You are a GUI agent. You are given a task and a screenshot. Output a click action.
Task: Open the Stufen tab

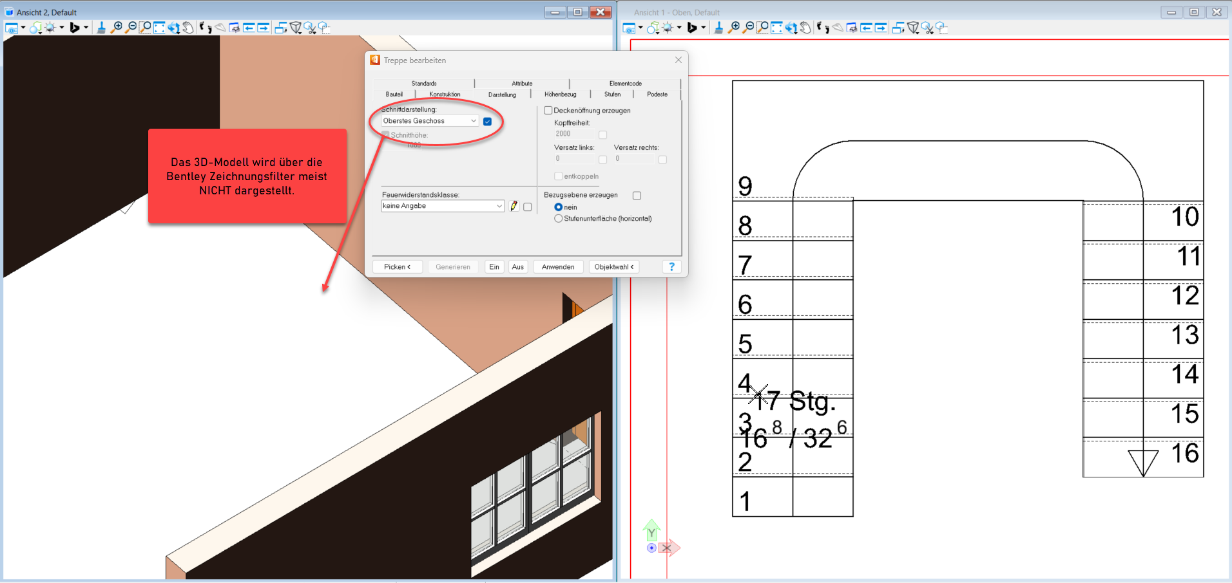(x=612, y=95)
